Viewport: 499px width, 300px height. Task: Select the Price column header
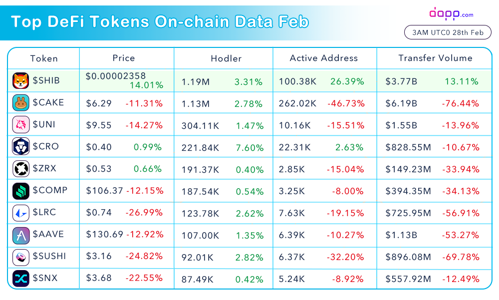coord(124,58)
